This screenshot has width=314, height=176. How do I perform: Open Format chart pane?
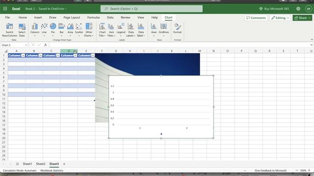point(178,28)
